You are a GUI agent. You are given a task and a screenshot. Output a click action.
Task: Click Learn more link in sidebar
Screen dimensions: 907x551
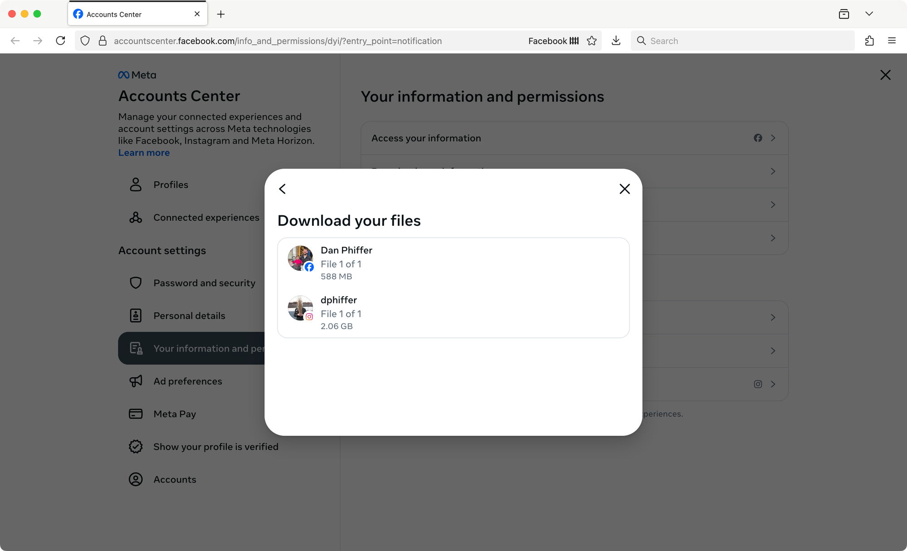tap(144, 152)
